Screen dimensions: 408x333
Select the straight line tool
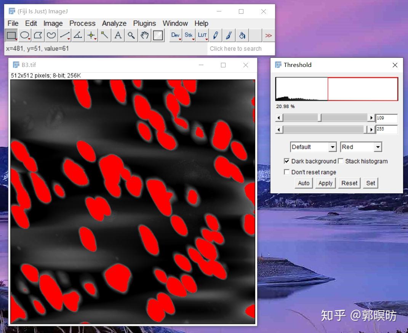click(64, 35)
